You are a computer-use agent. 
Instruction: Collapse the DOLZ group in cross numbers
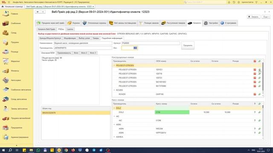coord(114,108)
